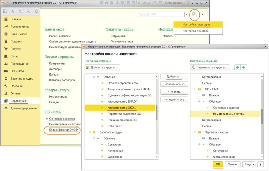This screenshot has width=269, height=171.
Task: Collapse Зарплата и кадры in selected commands
Action: pos(195,132)
